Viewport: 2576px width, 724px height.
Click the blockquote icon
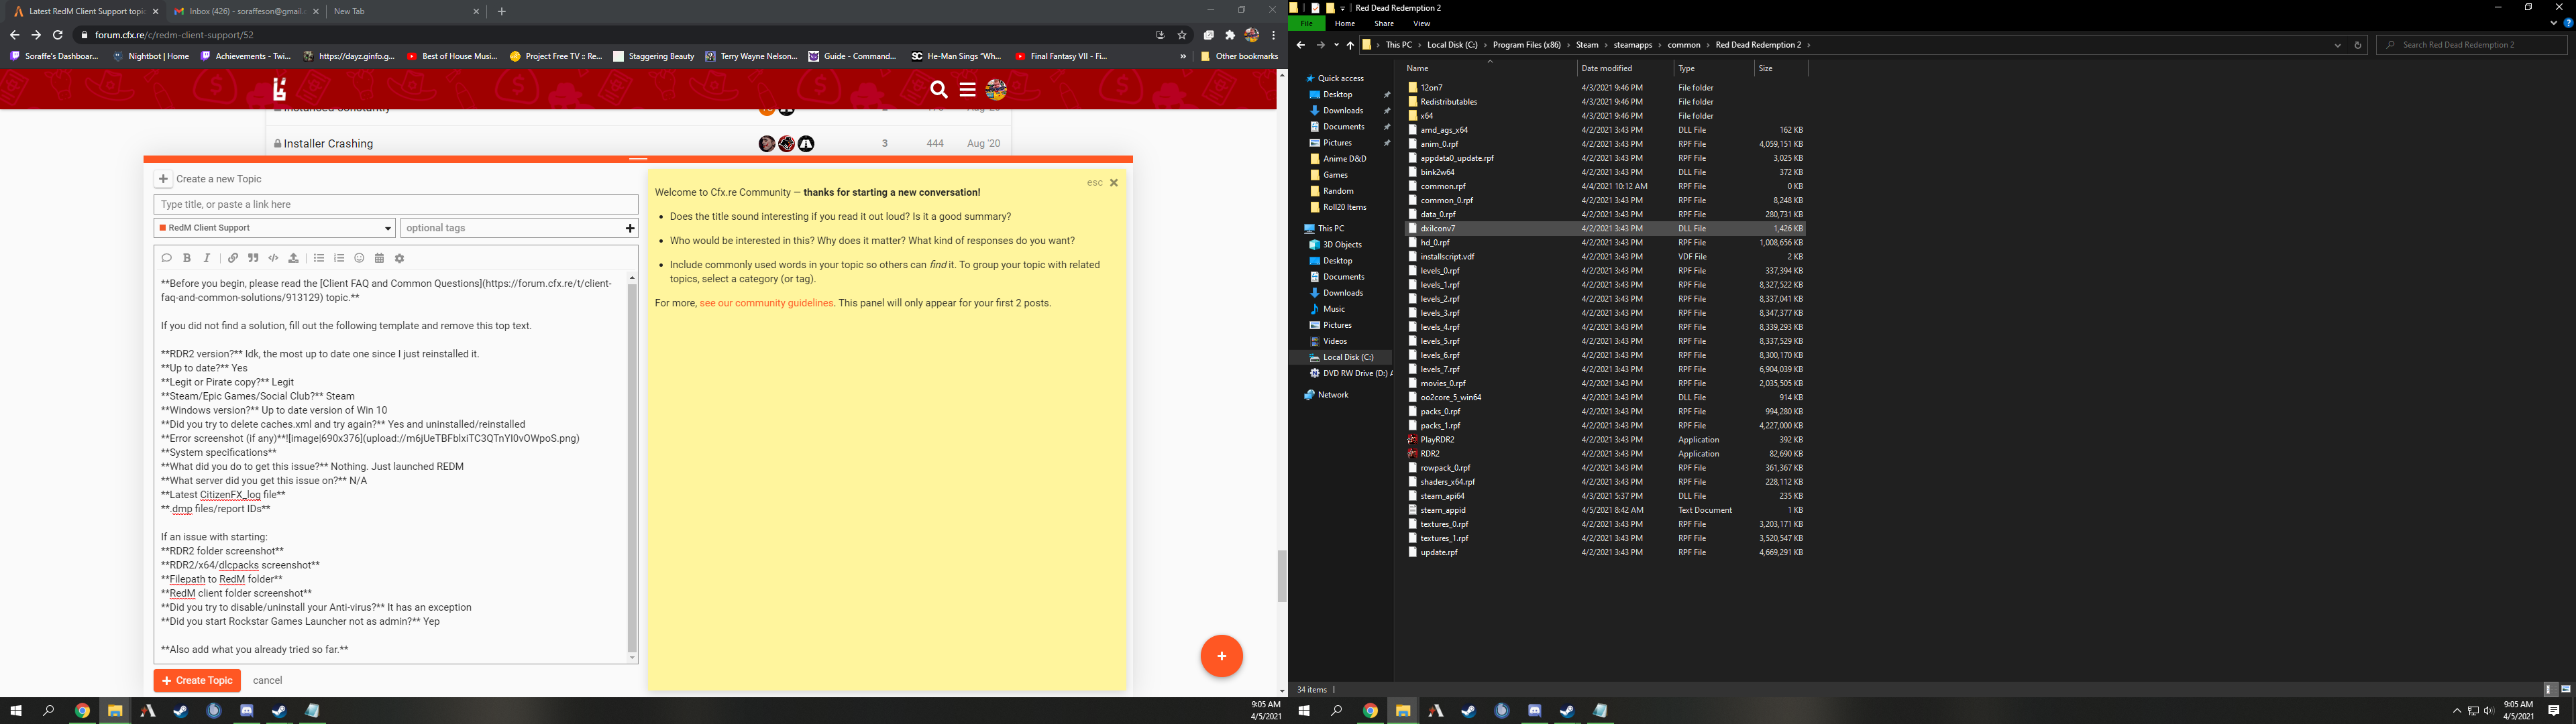pyautogui.click(x=253, y=258)
